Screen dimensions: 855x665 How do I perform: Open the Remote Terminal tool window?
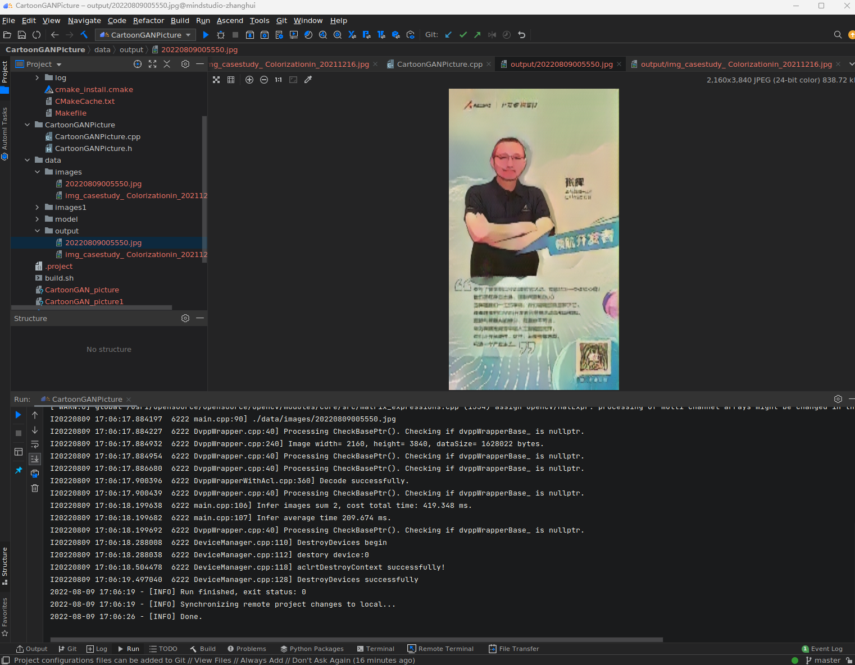440,649
